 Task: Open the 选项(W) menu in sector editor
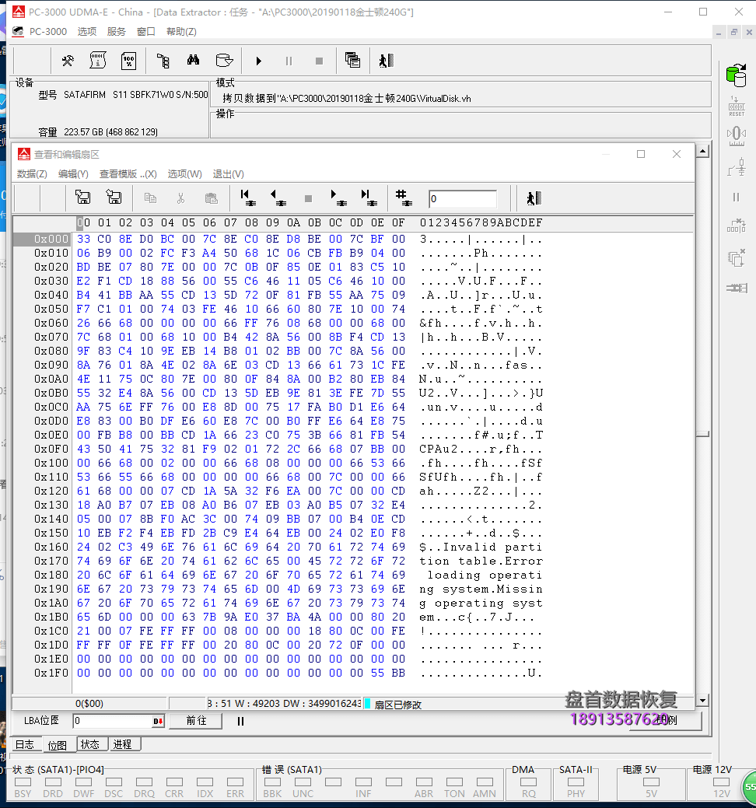(x=184, y=174)
